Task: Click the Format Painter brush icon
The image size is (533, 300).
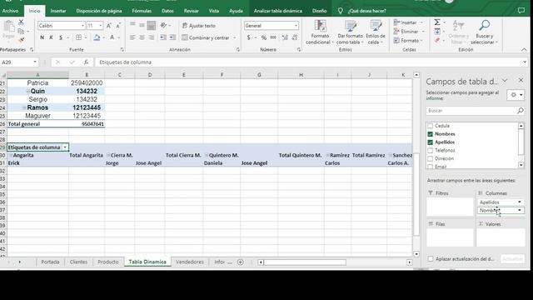Action: [21, 40]
